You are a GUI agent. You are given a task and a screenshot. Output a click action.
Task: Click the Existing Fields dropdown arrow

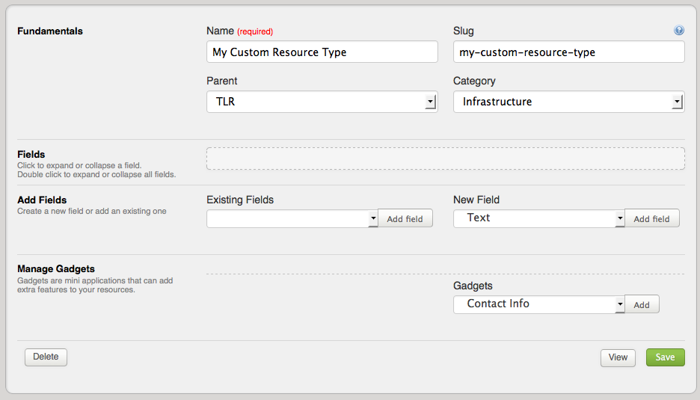click(x=373, y=218)
